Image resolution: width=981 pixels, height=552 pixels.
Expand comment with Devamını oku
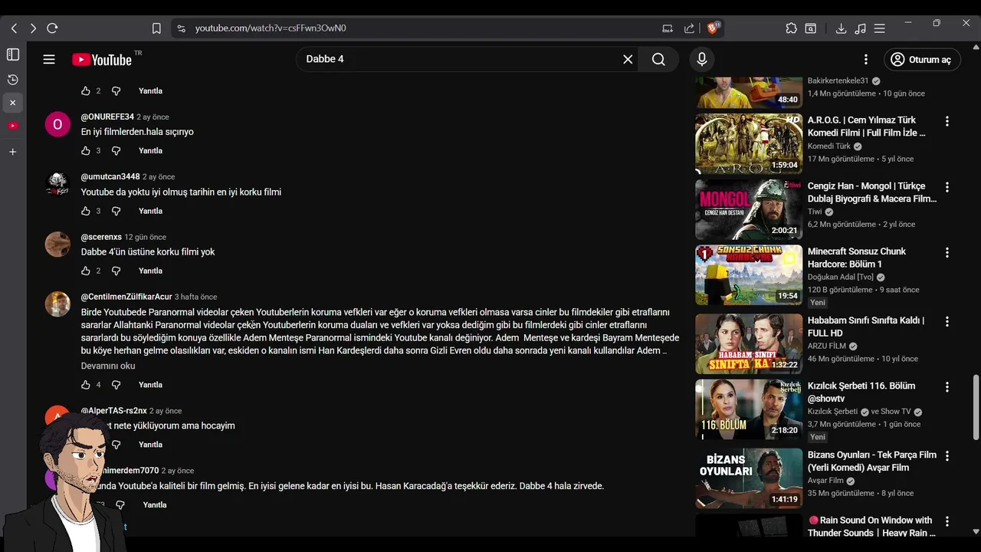[x=108, y=366]
